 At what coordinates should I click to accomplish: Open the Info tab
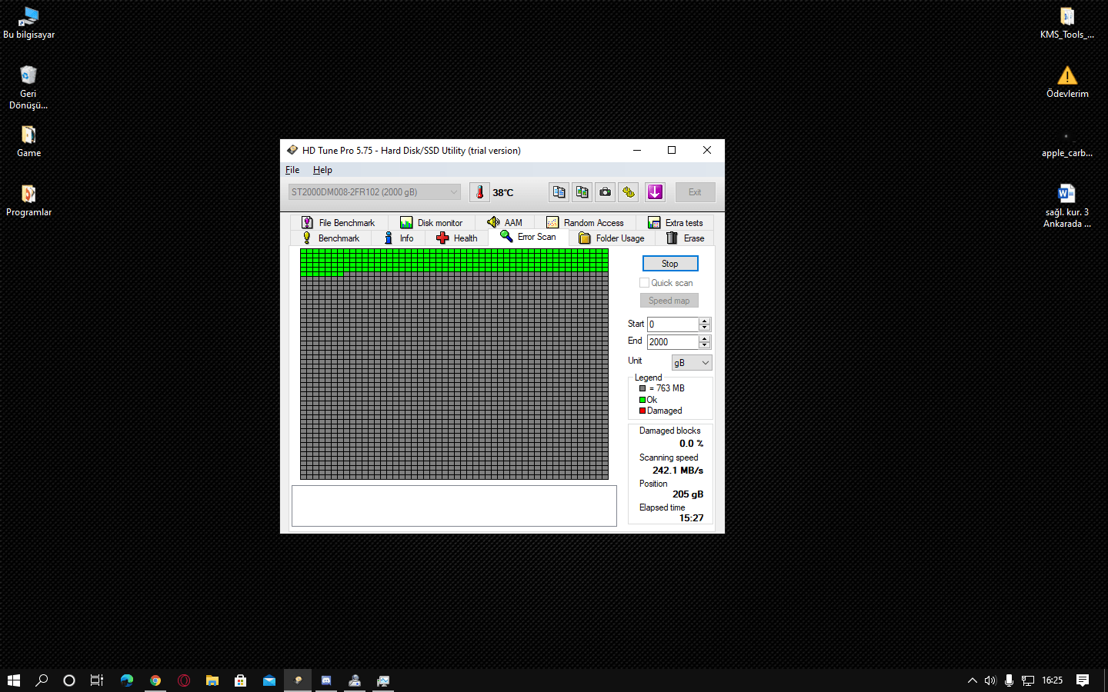tap(399, 238)
